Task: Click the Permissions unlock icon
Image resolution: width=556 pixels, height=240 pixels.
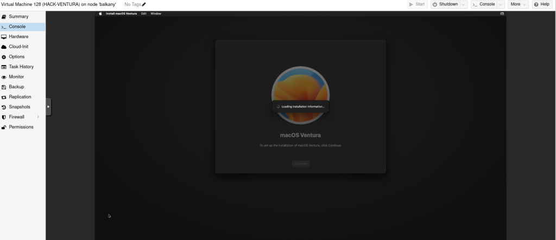Action: pos(4,127)
